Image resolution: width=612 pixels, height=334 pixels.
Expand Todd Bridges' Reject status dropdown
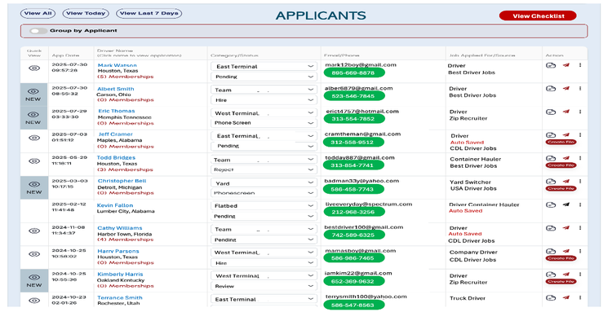[x=264, y=169]
